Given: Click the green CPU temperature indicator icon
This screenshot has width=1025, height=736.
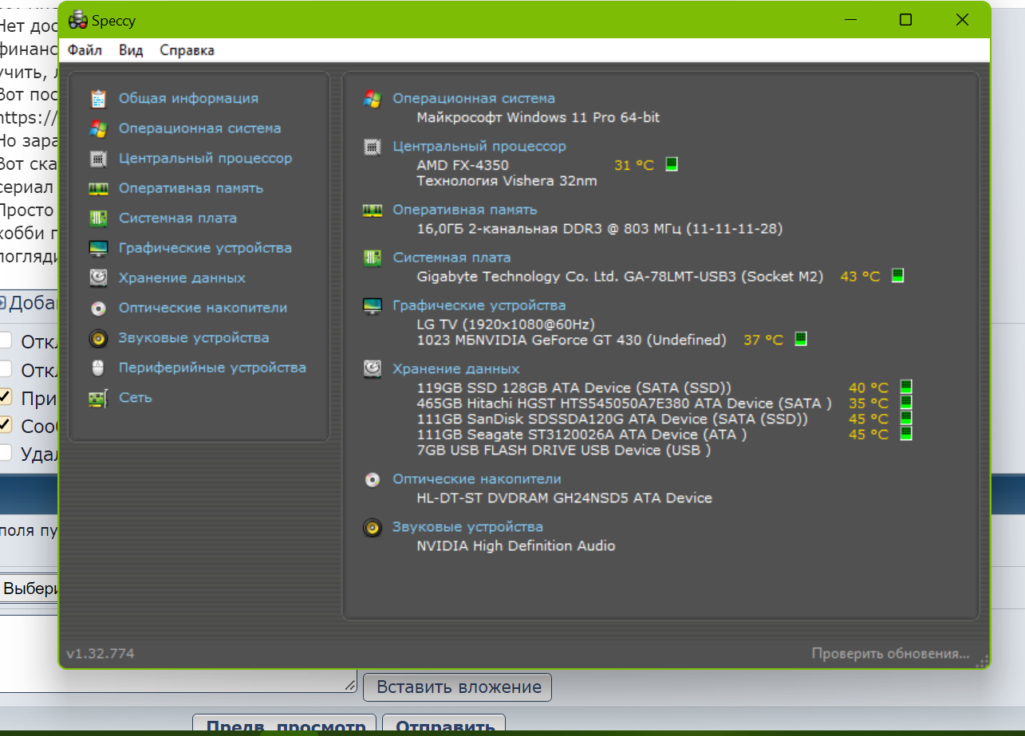Looking at the screenshot, I should (672, 164).
